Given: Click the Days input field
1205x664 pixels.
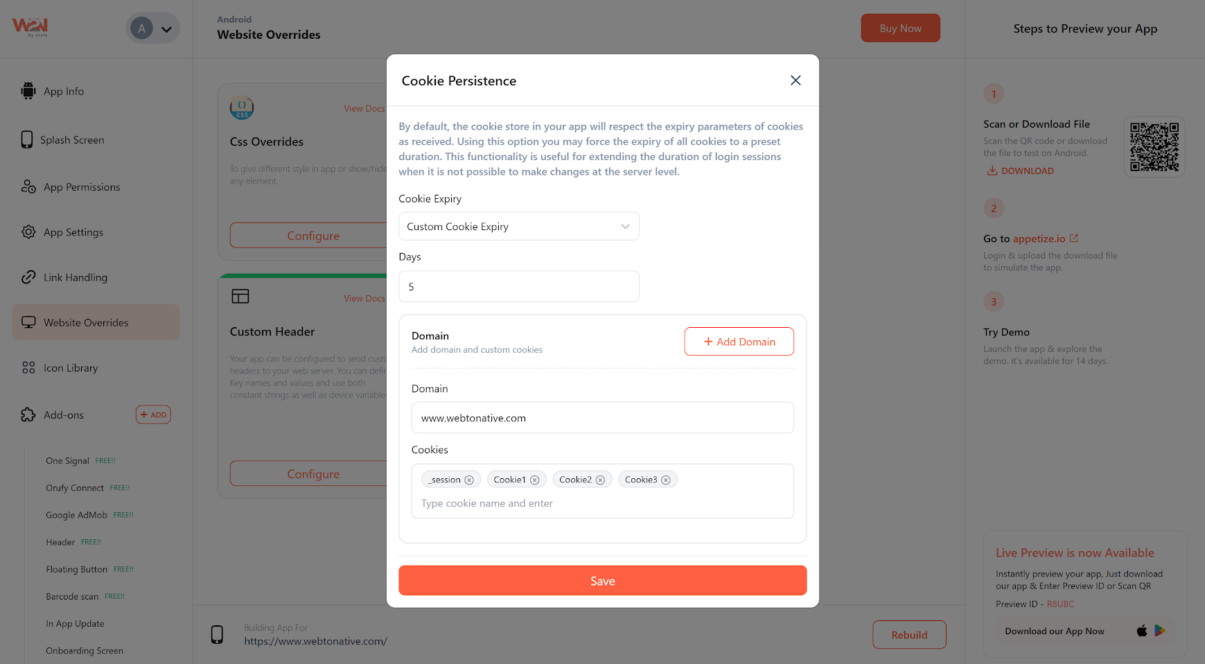Looking at the screenshot, I should (x=518, y=287).
